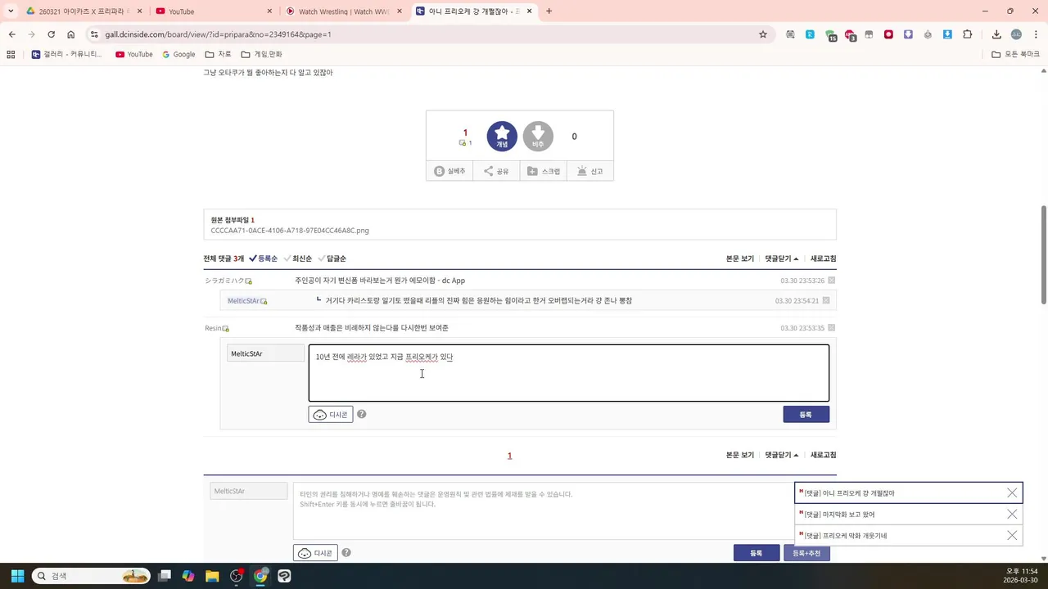Open the tab search dropdown arrow
The width and height of the screenshot is (1048, 589).
[x=11, y=11]
